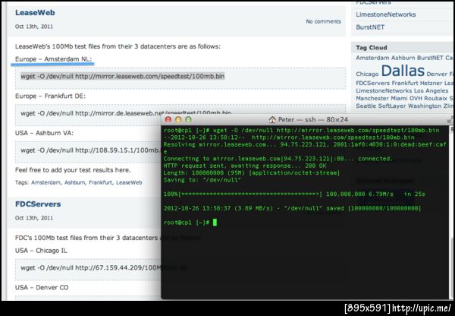The width and height of the screenshot is (455, 316).
Task: Click the Frankfurt tag under LeaseWeb post
Action: (100, 182)
